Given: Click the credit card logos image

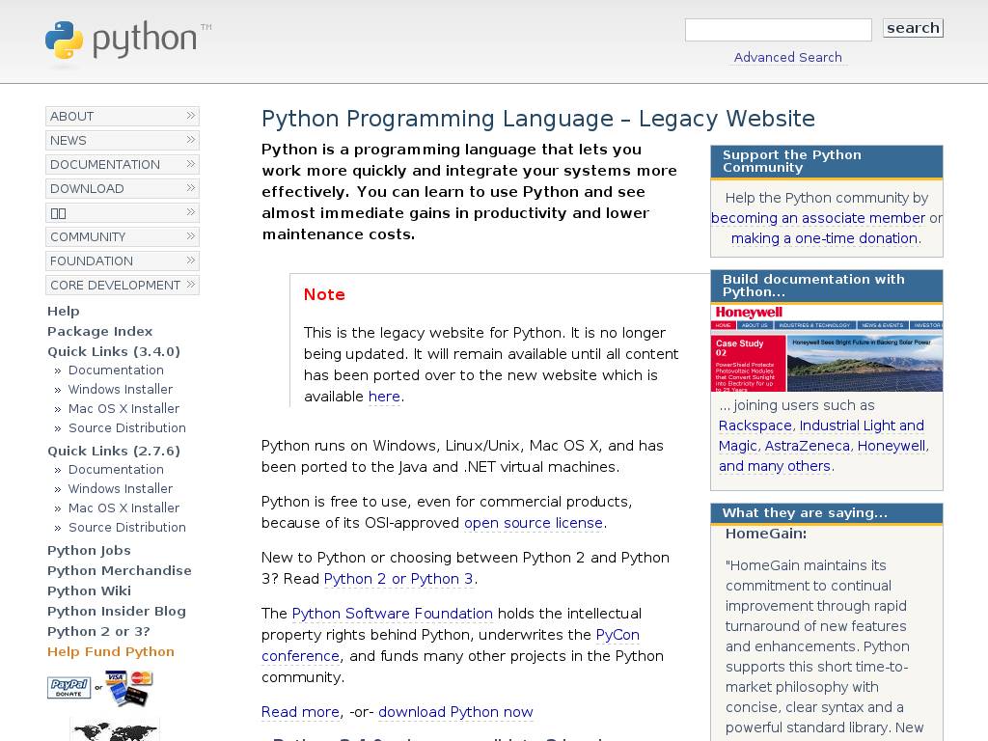Looking at the screenshot, I should (128, 688).
